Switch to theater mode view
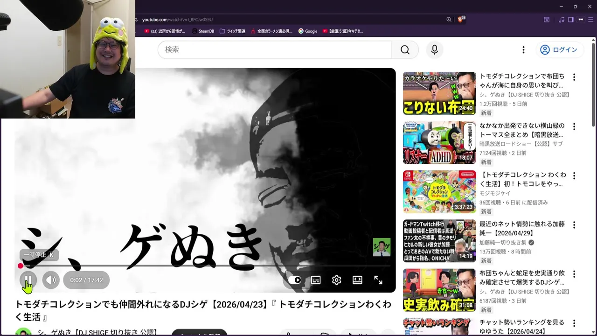The height and width of the screenshot is (336, 597). [x=357, y=280]
